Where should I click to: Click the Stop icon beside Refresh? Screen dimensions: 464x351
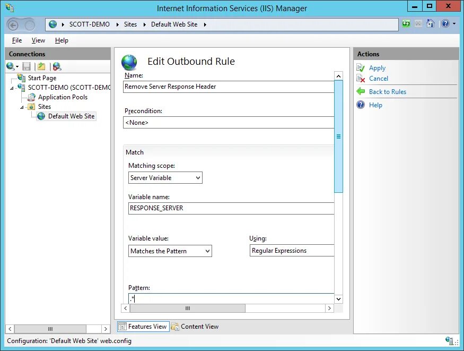[x=418, y=23]
